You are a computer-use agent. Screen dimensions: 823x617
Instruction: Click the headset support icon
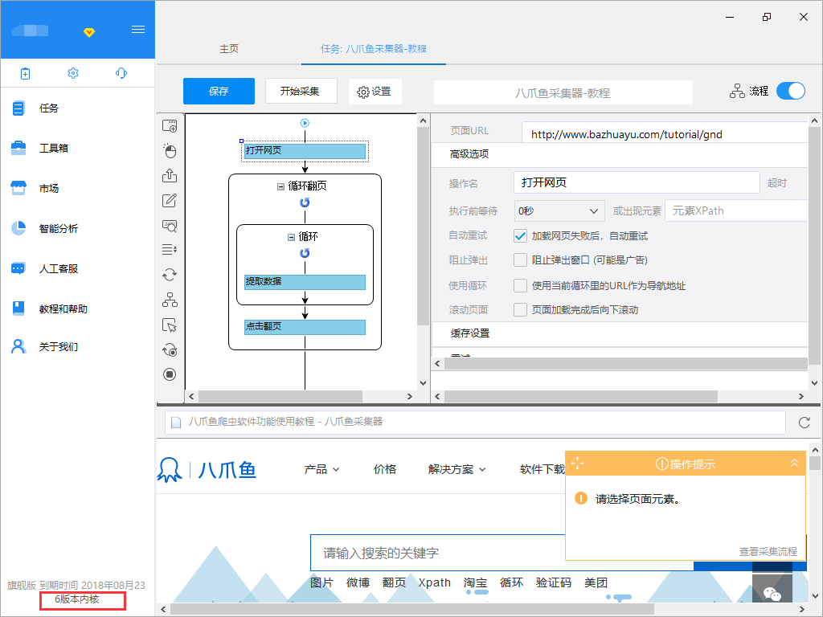[121, 73]
